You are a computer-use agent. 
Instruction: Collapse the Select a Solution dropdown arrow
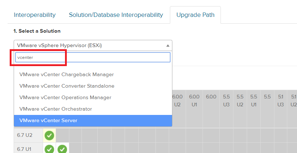click(x=168, y=46)
